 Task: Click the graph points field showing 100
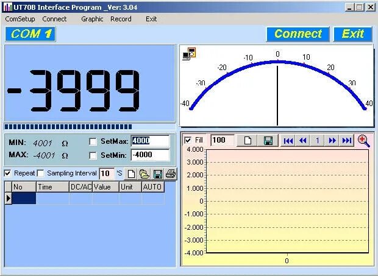tap(223, 140)
